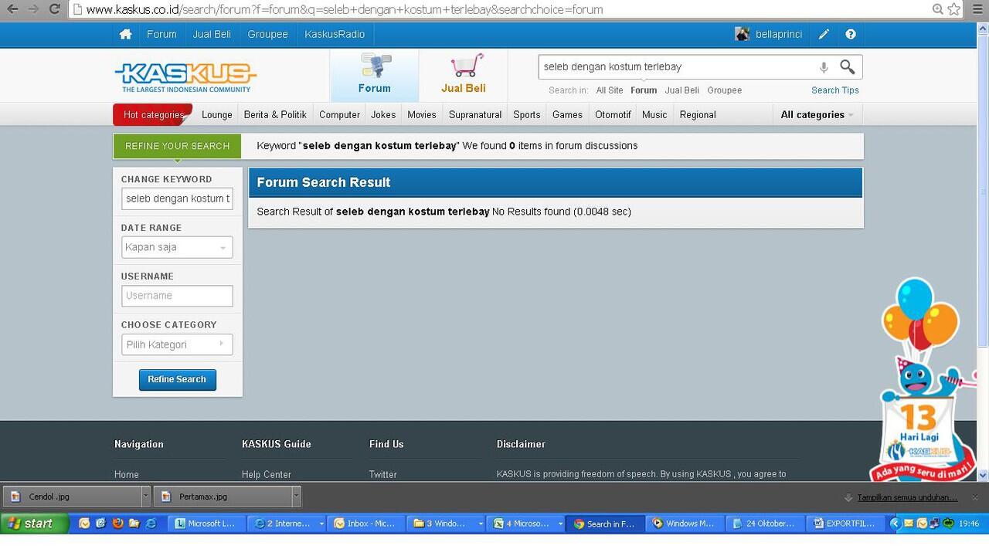Open KaskusRadio in top navigation
The height and width of the screenshot is (556, 989).
pos(335,34)
